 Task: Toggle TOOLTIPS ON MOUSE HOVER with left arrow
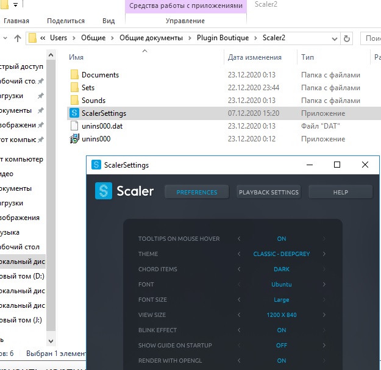click(239, 238)
